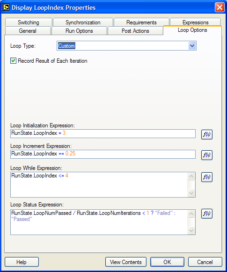Viewport: 227px width, 272px height.
Task: Click the Help button
Action: point(22,262)
